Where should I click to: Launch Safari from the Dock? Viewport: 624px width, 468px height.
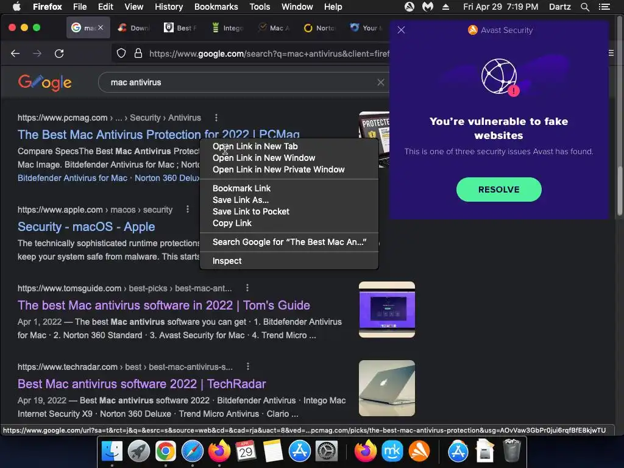click(192, 452)
